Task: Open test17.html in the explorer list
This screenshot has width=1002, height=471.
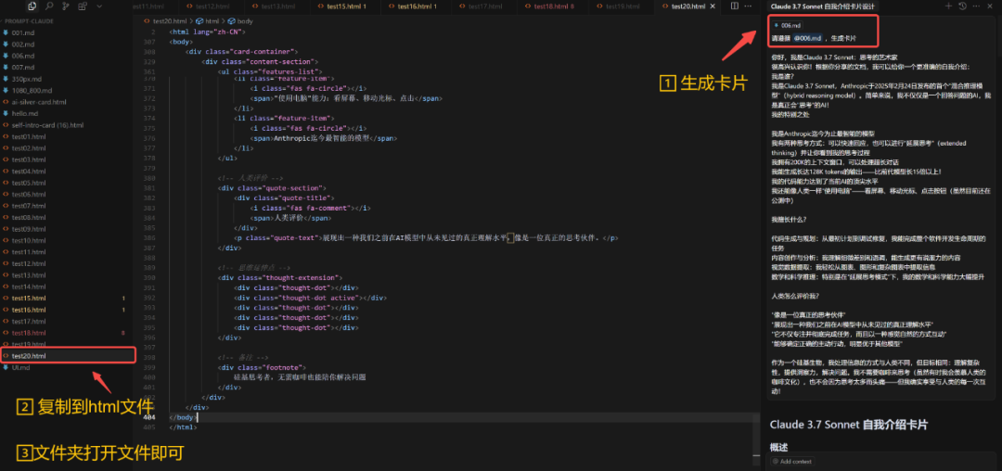Action: [67, 321]
